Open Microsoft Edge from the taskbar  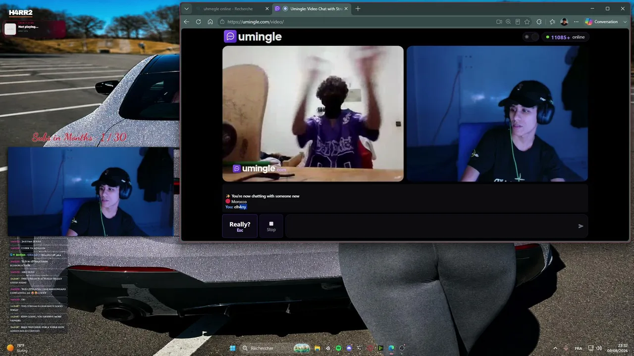(391, 348)
